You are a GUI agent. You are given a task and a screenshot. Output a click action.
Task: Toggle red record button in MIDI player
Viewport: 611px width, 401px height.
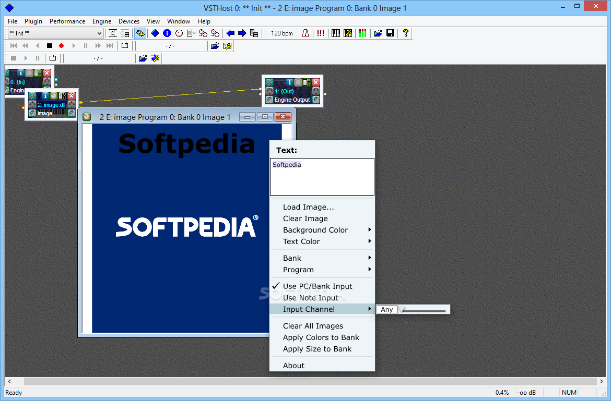pos(61,46)
